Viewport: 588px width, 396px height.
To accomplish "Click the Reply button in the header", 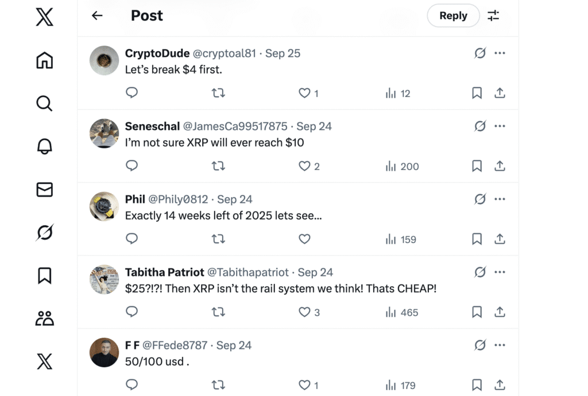I will 453,16.
